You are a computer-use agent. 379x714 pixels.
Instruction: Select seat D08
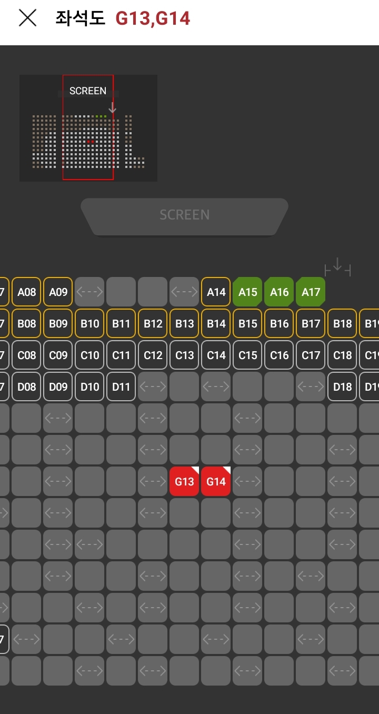(26, 386)
